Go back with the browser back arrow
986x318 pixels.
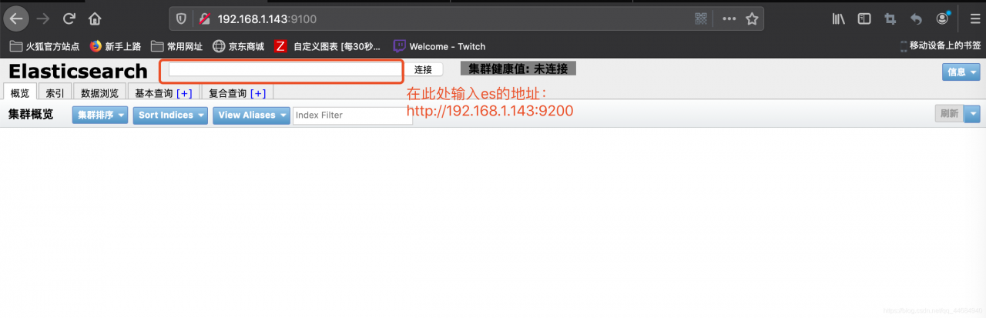pos(16,18)
